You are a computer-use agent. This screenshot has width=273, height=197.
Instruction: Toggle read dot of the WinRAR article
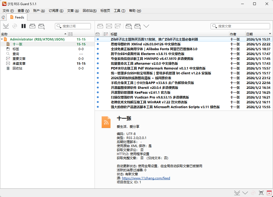98,102
